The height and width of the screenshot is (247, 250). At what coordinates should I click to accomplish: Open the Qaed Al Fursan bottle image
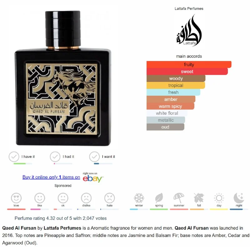click(63, 78)
